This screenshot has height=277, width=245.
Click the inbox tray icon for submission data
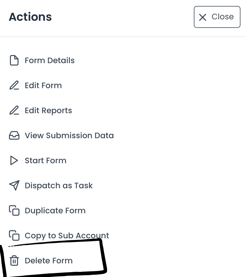point(14,136)
